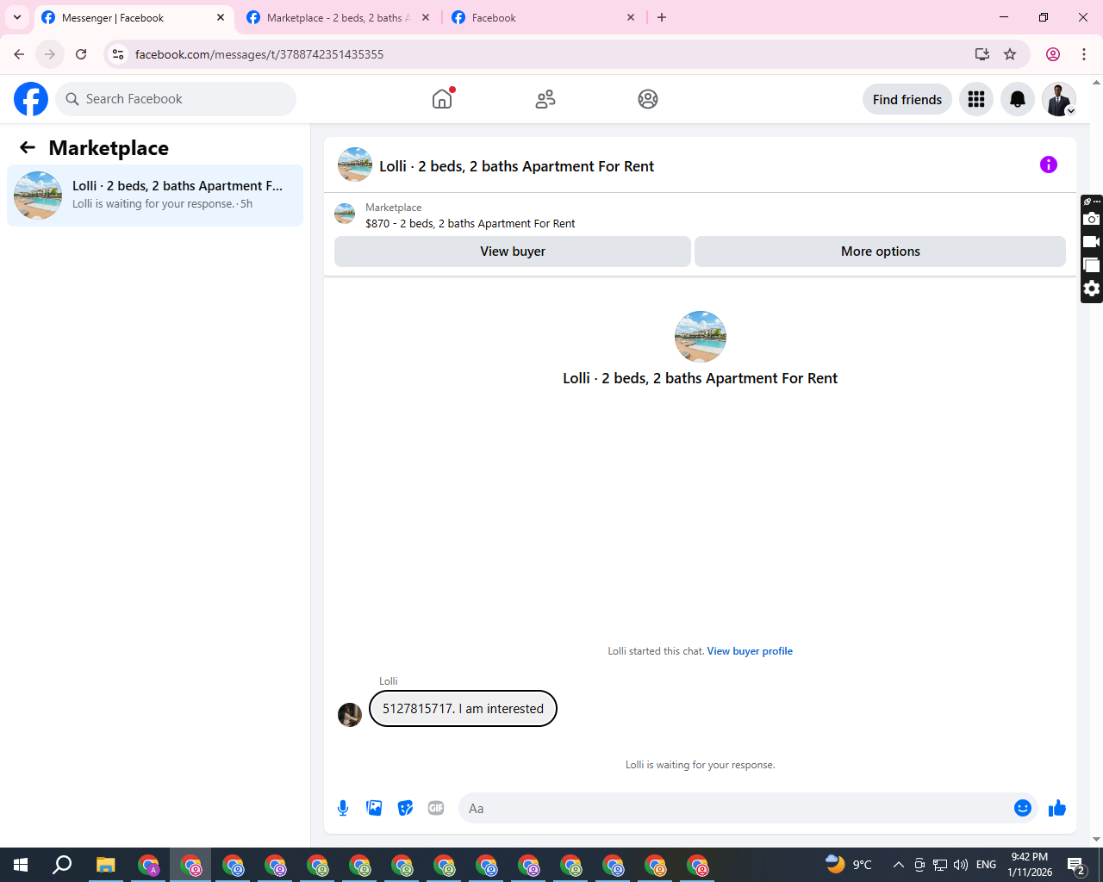Click the View buyer button
Image resolution: width=1103 pixels, height=882 pixels.
[x=513, y=252]
